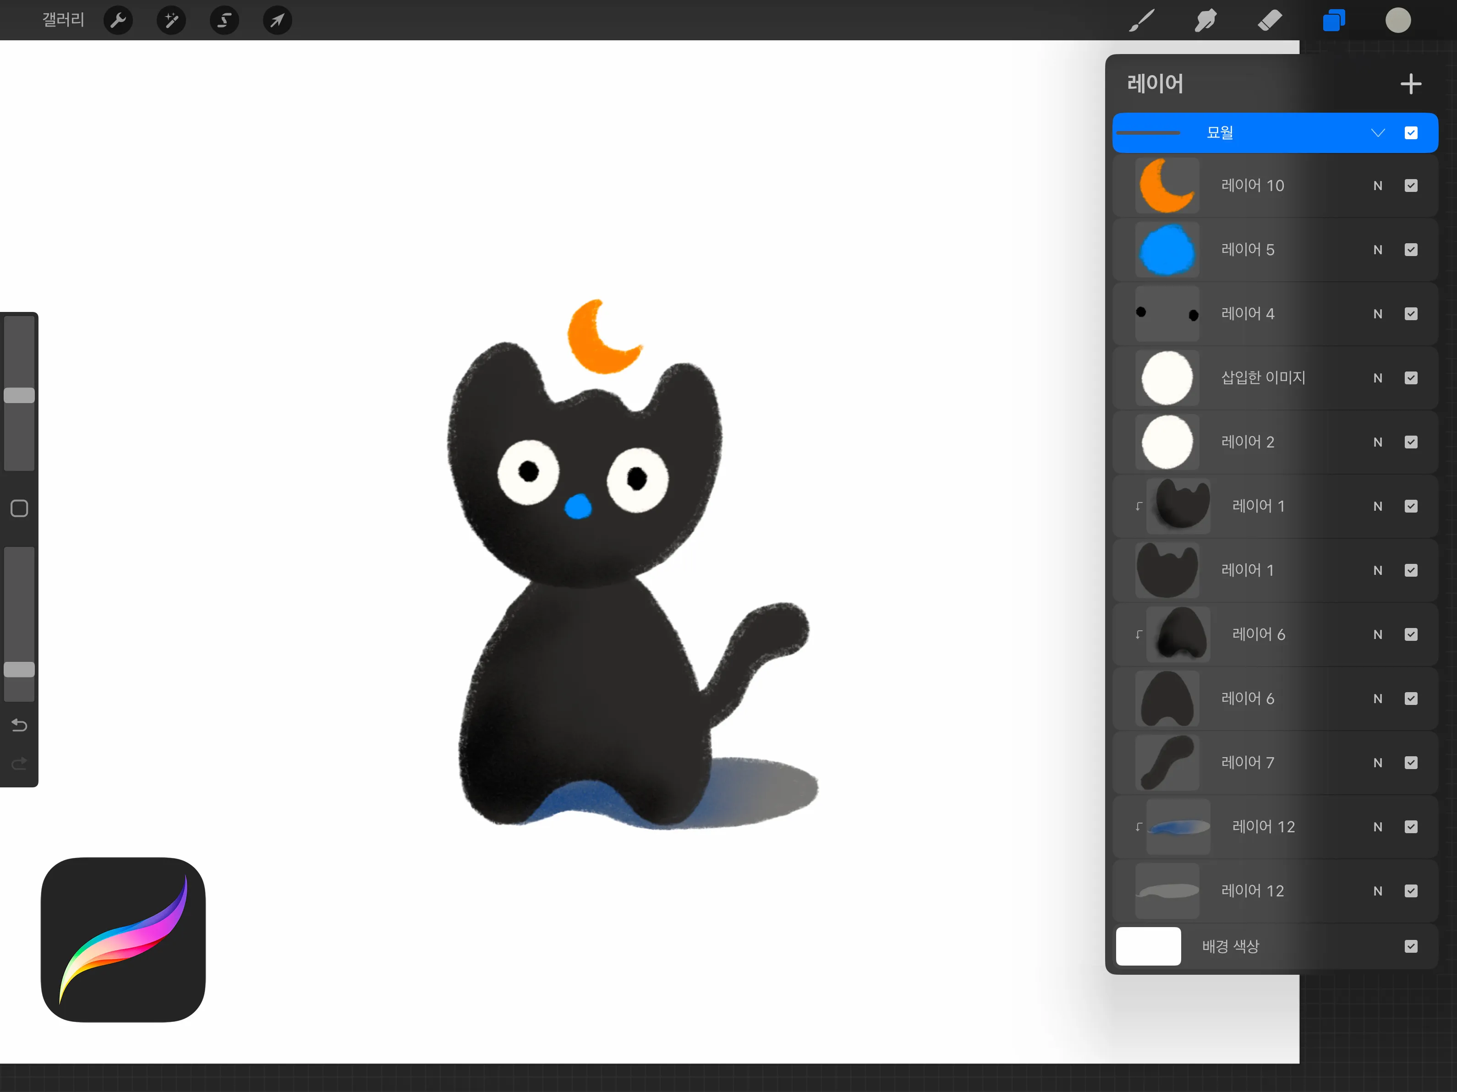1457x1092 pixels.
Task: Open the Actions wrench menu
Action: tap(119, 21)
